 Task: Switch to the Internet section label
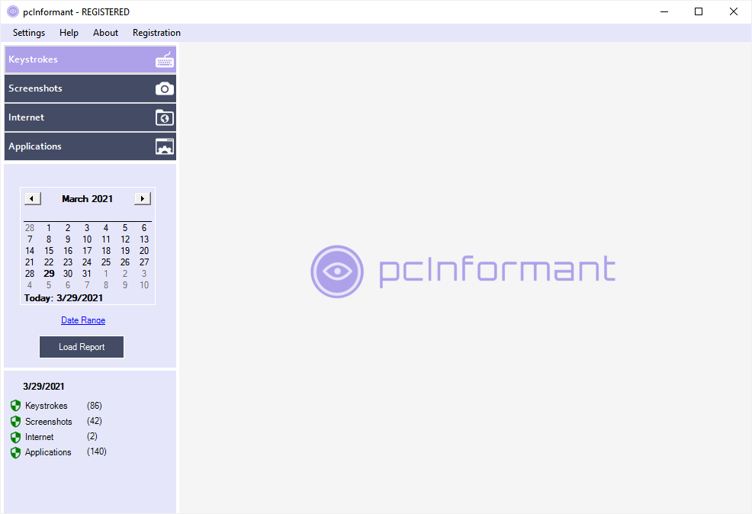pos(26,117)
